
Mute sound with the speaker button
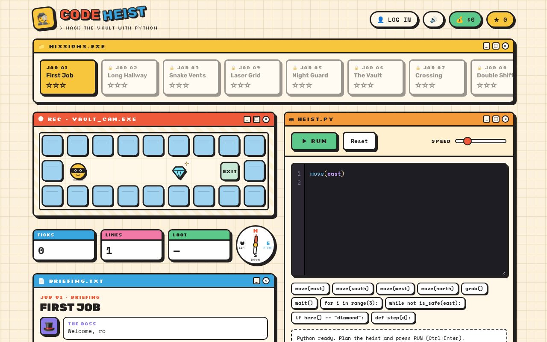tap(433, 20)
